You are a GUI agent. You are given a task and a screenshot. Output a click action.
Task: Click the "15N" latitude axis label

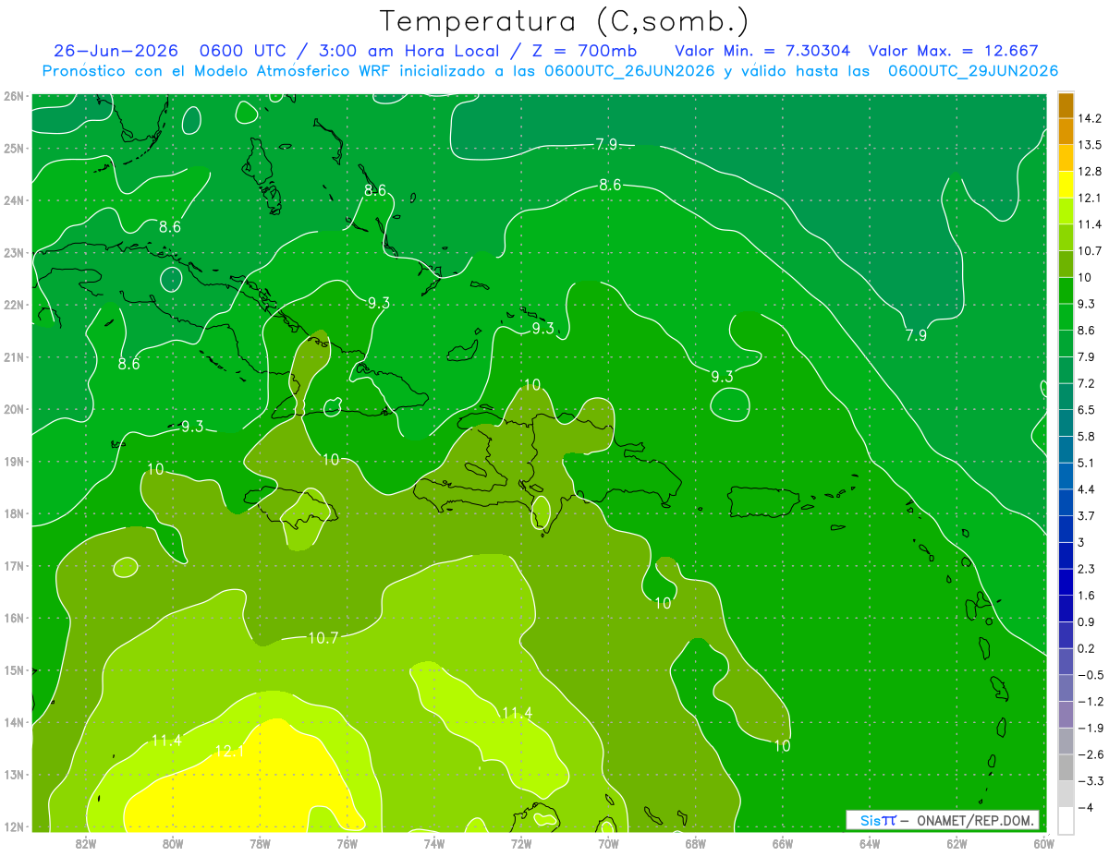point(14,670)
